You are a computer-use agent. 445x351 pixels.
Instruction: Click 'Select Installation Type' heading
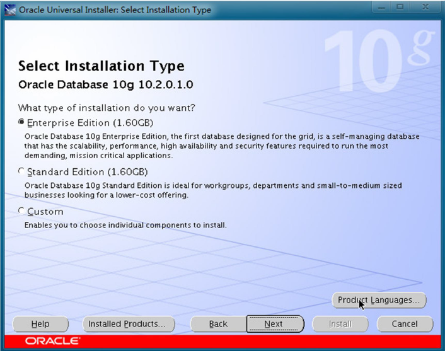101,66
